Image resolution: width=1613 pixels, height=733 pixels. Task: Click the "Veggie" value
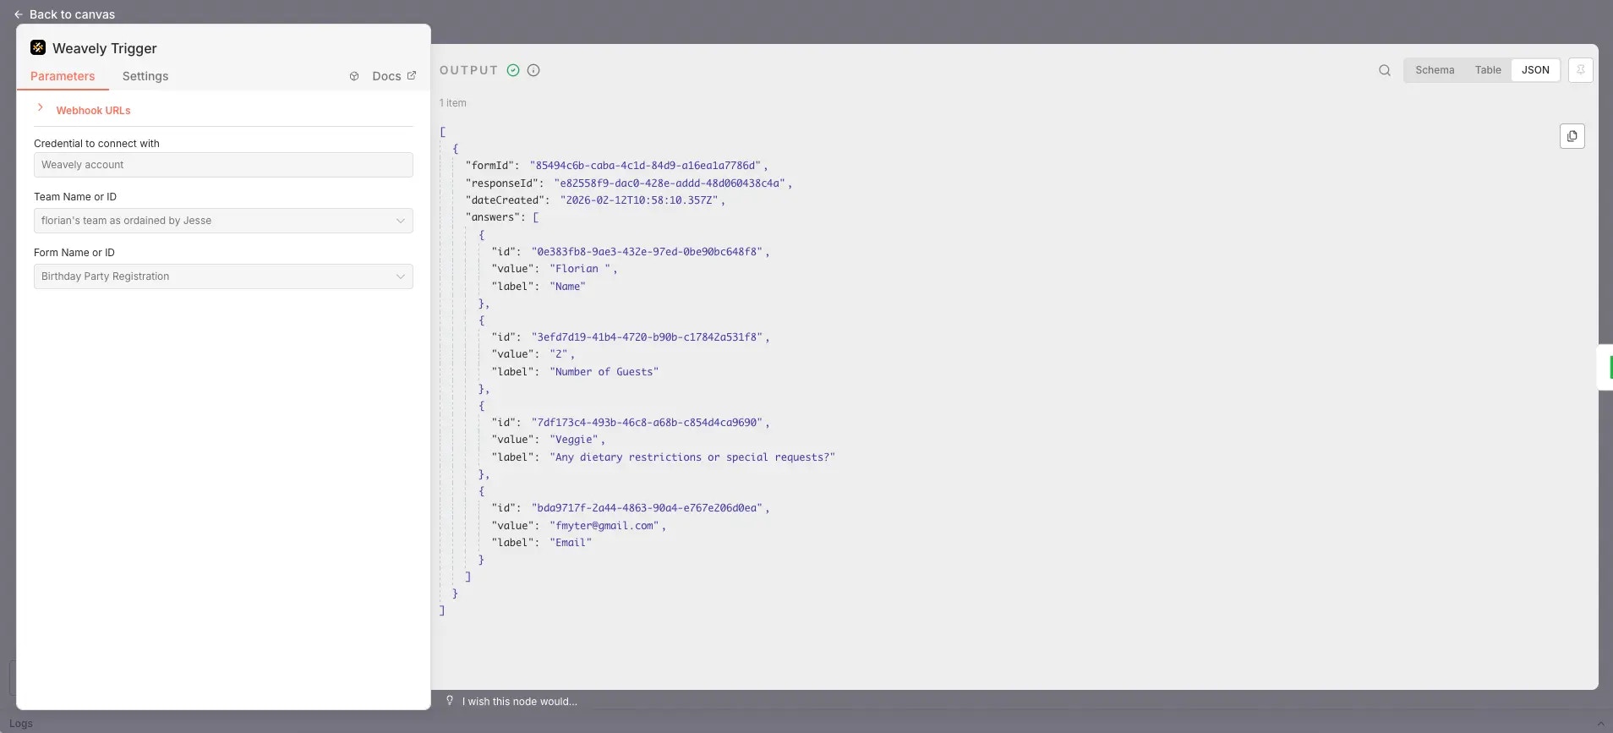(574, 440)
